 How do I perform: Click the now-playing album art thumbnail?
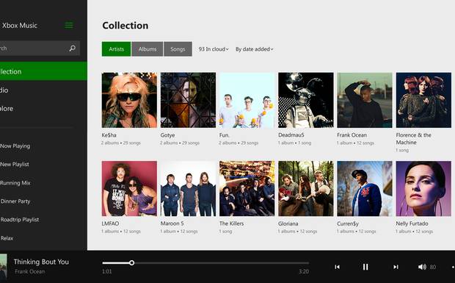pyautogui.click(x=3, y=267)
